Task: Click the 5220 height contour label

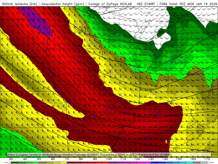Action: [151, 68]
